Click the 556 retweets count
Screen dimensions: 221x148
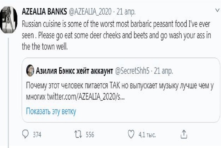(x=90, y=134)
